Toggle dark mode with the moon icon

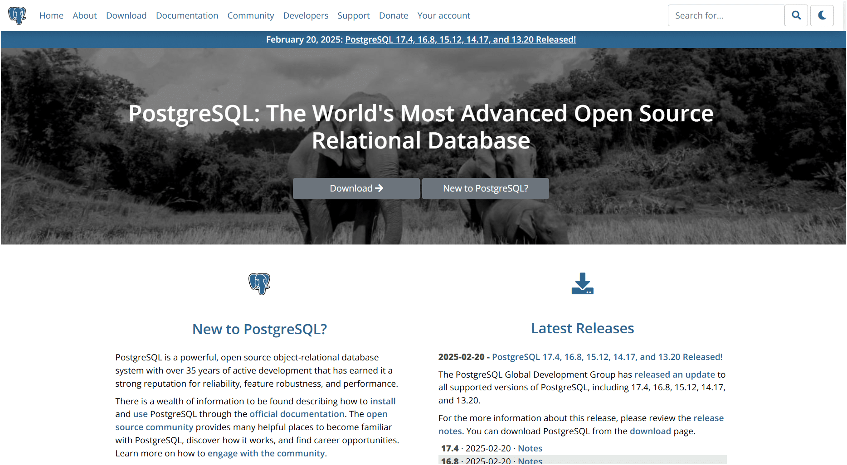822,15
